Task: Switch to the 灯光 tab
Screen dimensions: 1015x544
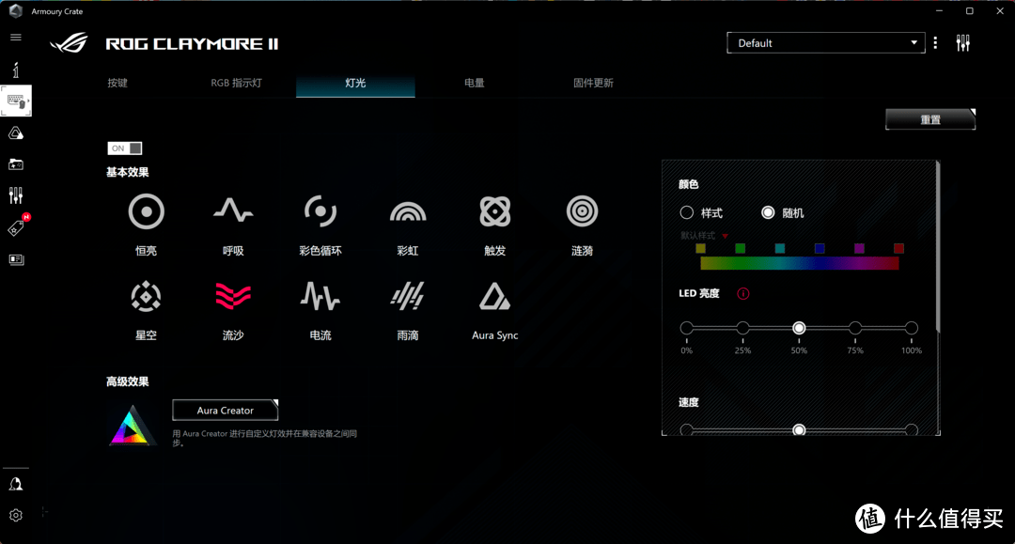Action: (355, 83)
